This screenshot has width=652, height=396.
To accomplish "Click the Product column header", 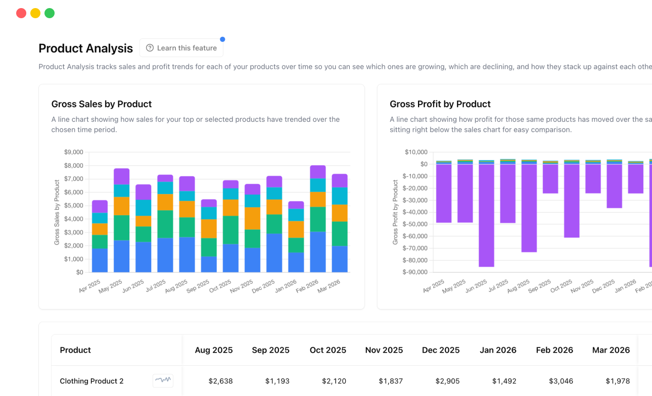I will coord(75,350).
